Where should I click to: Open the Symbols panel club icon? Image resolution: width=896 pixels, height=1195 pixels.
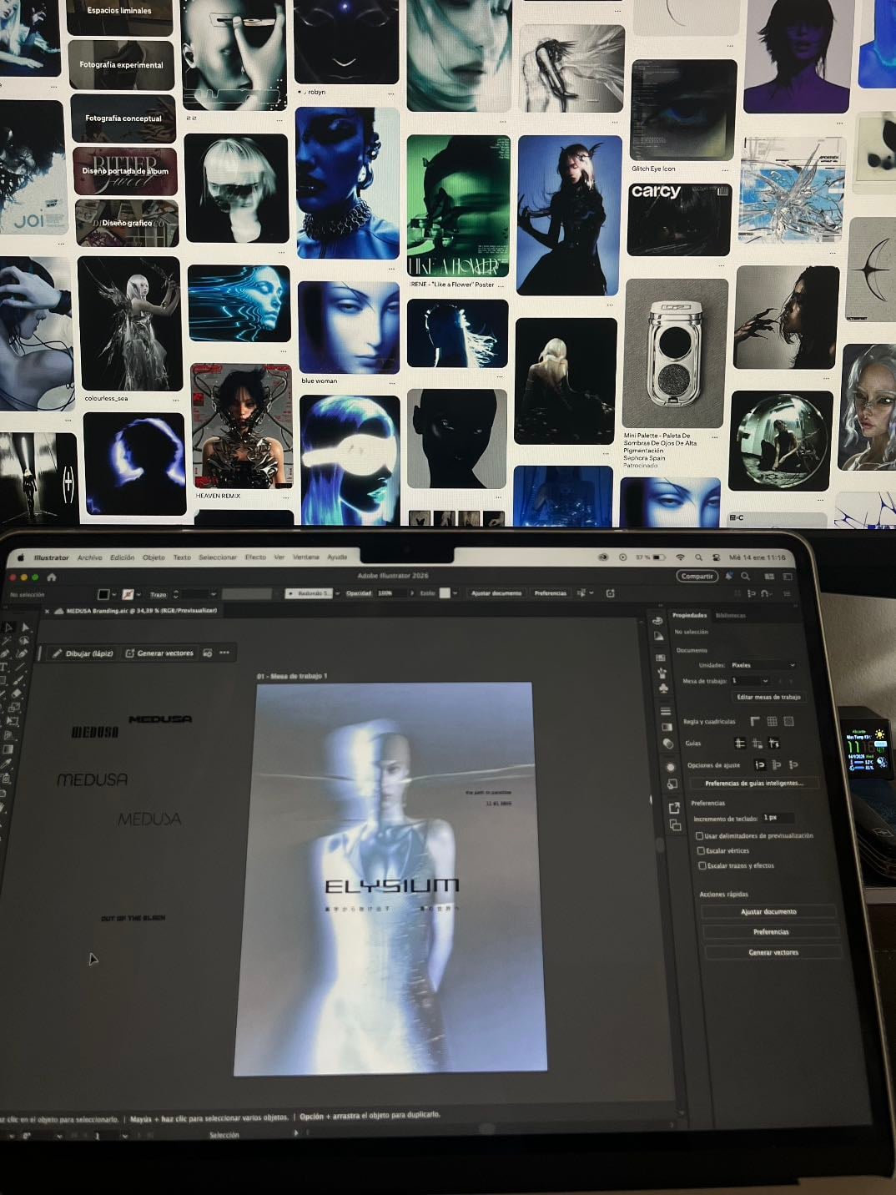pyautogui.click(x=664, y=688)
